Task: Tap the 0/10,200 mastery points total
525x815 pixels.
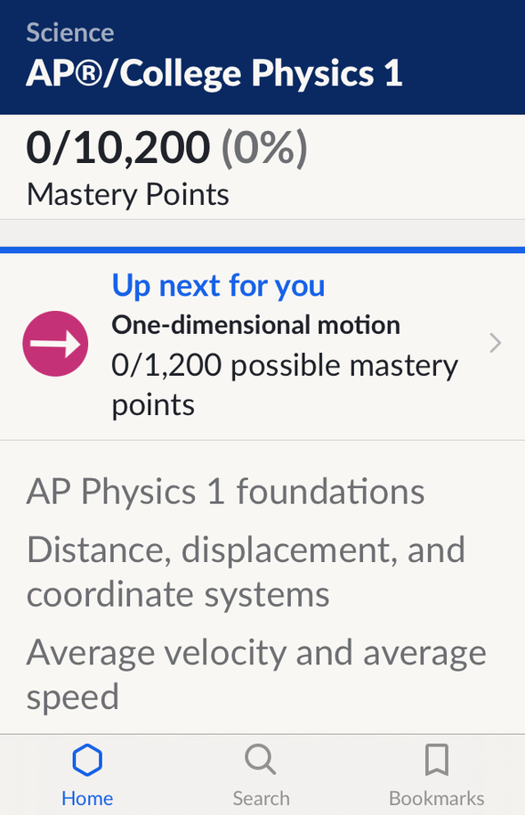Action: pyautogui.click(x=118, y=149)
